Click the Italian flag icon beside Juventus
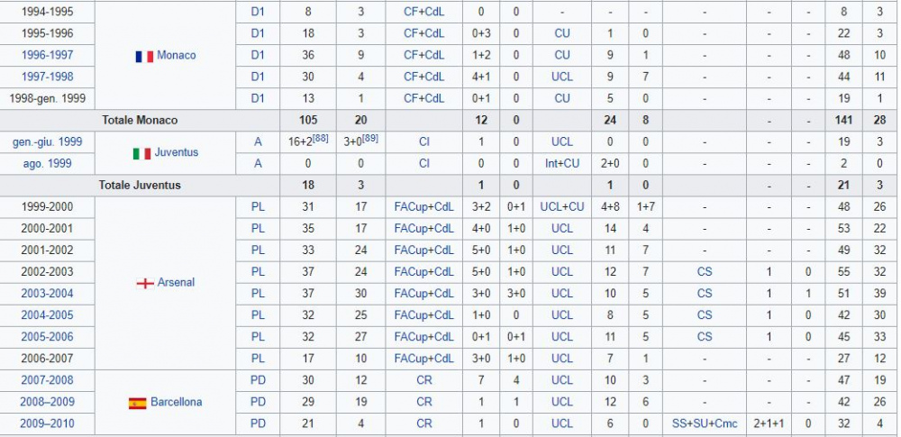 click(x=141, y=153)
